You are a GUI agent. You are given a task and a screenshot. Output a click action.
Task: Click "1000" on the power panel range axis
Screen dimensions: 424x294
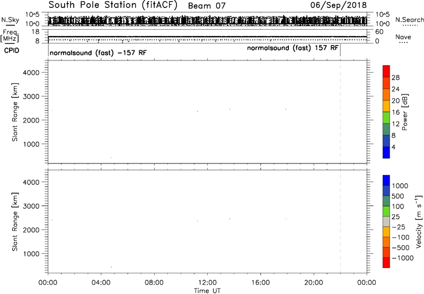[x=31, y=144]
